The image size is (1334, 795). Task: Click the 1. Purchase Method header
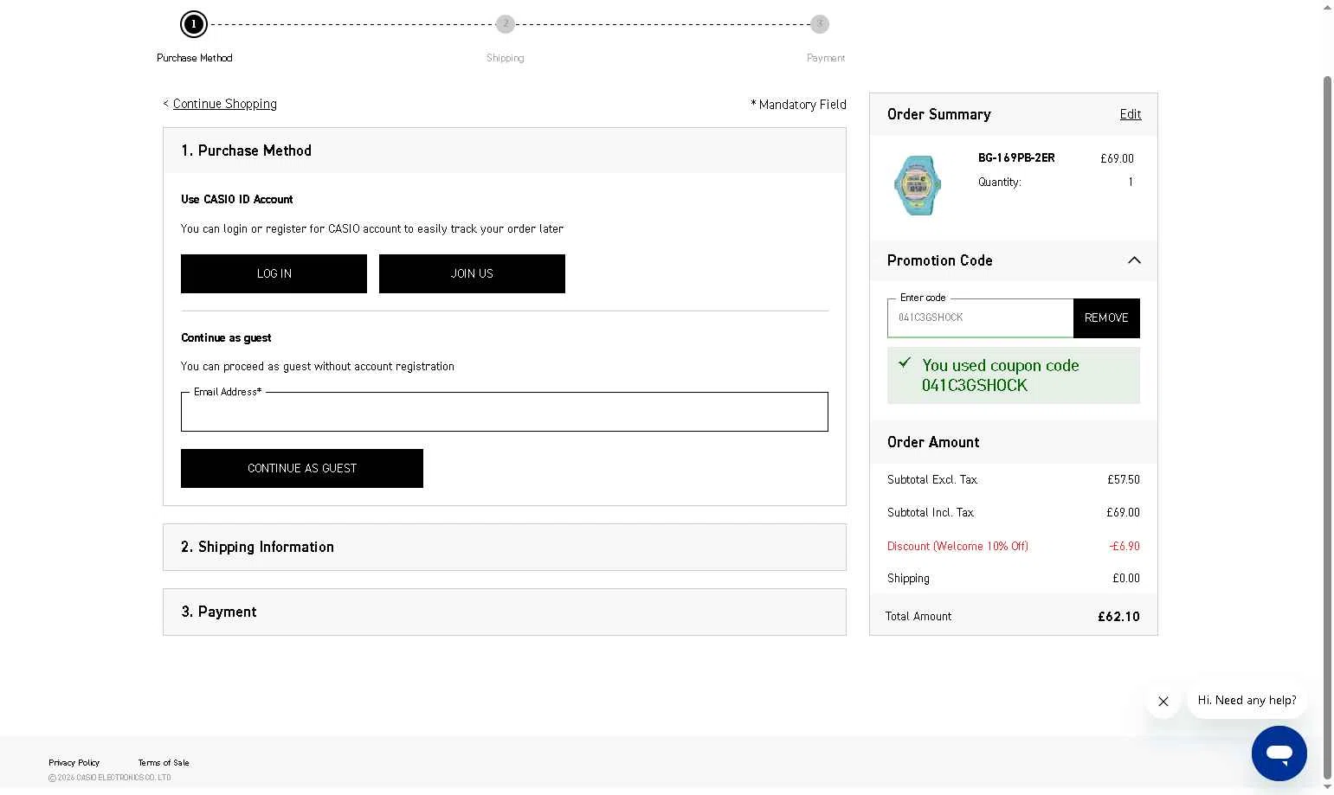(x=505, y=151)
